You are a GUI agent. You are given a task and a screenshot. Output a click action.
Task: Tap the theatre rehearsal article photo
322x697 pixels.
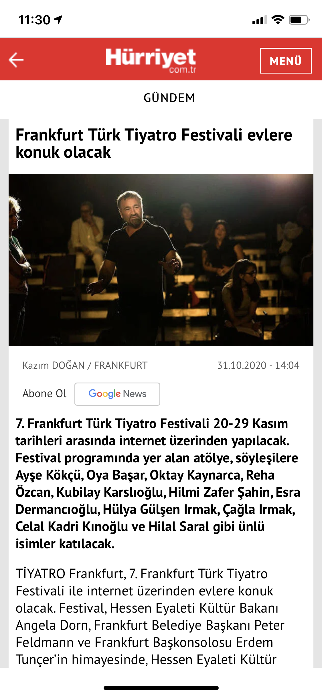(x=161, y=260)
